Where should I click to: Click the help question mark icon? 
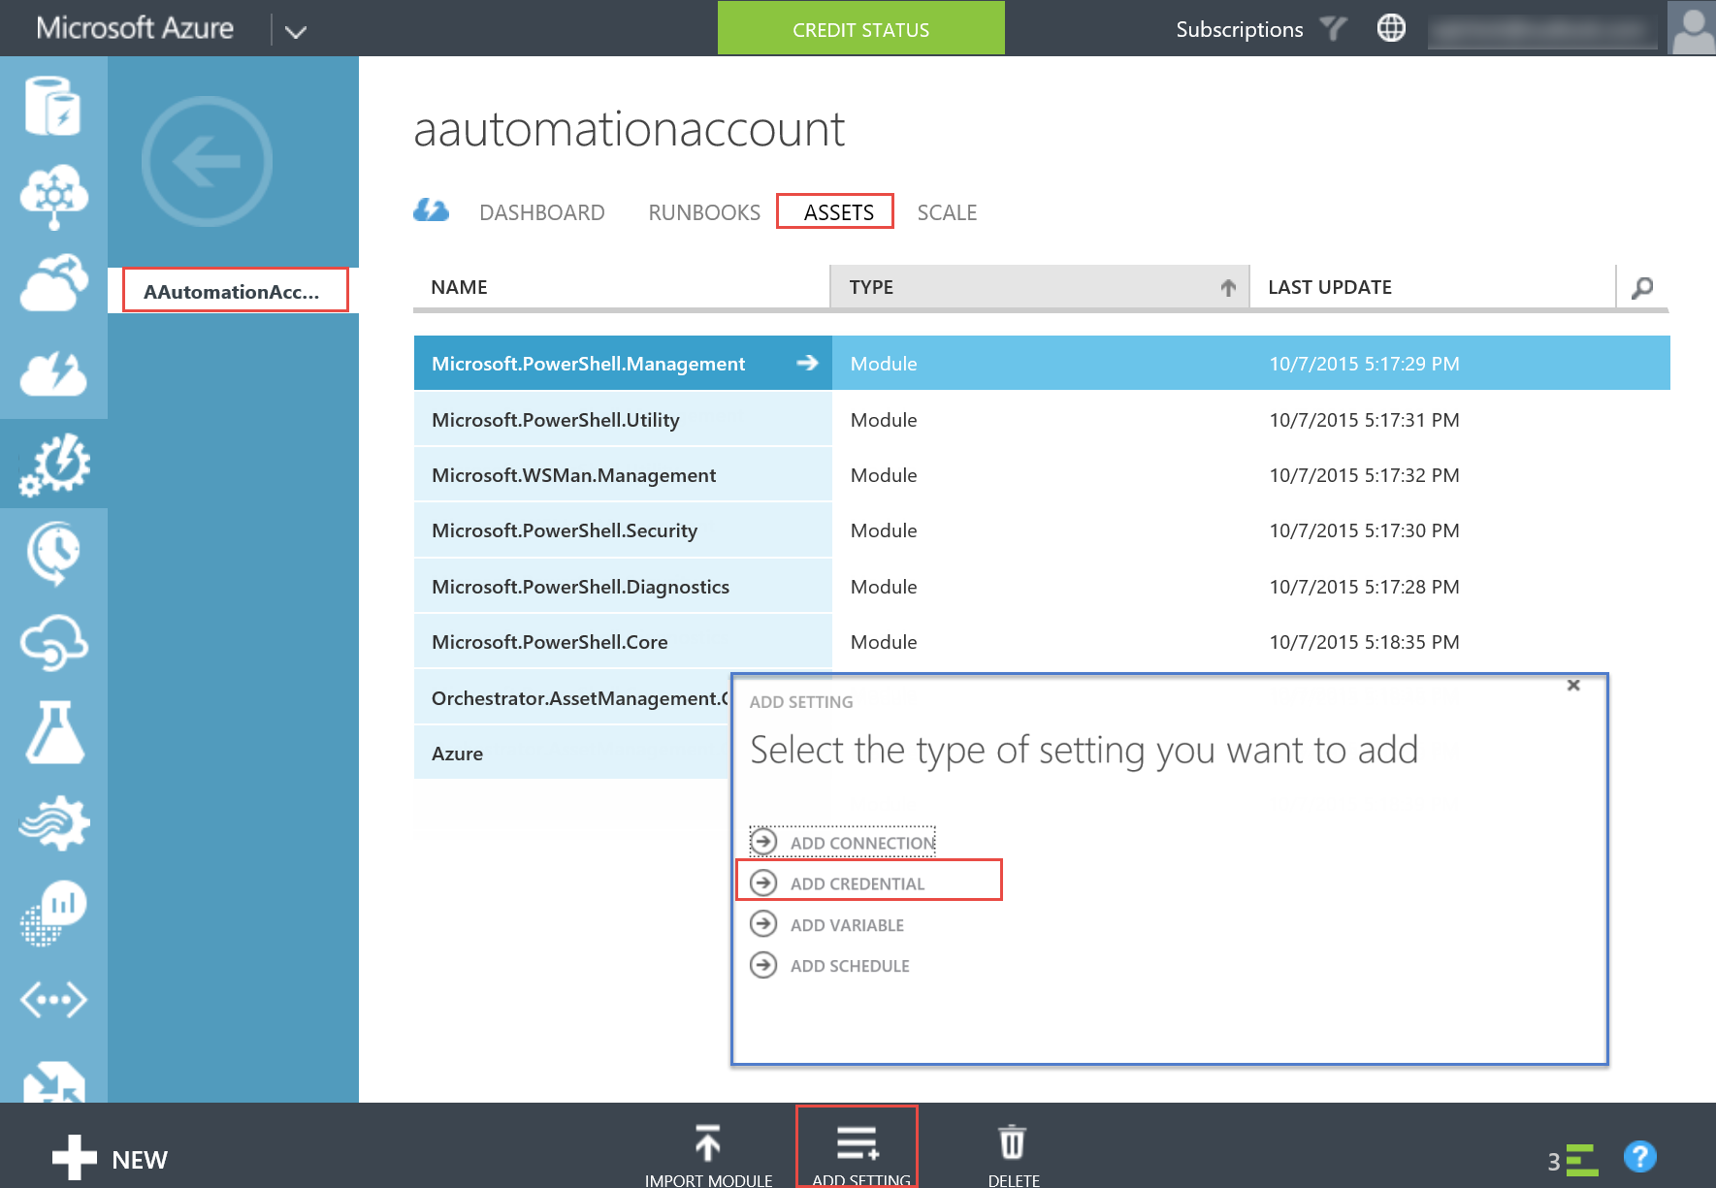coord(1640,1156)
